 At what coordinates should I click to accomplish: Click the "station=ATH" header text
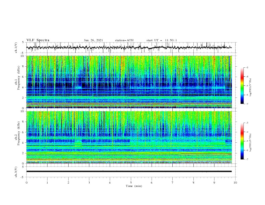pyautogui.click(x=124, y=40)
